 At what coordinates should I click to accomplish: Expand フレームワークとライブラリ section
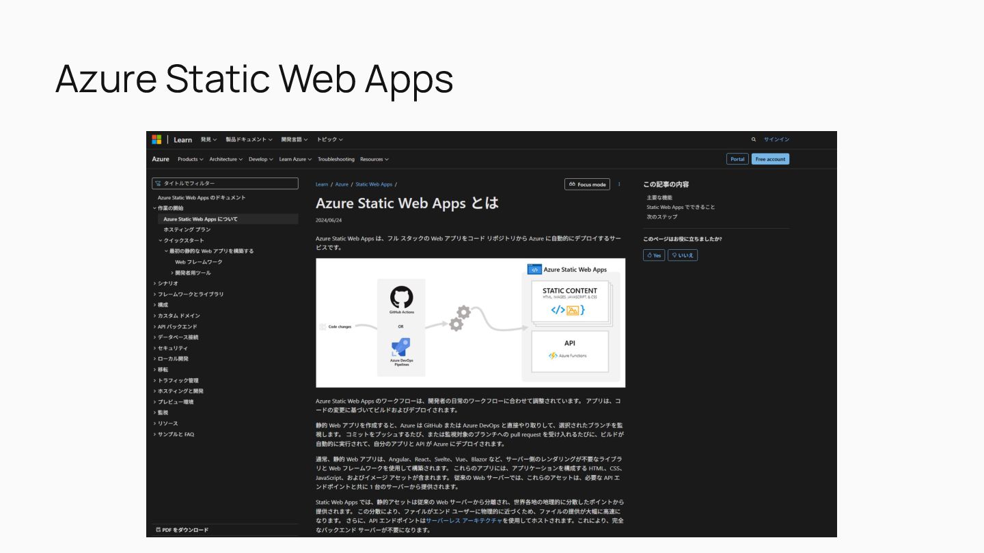click(188, 294)
